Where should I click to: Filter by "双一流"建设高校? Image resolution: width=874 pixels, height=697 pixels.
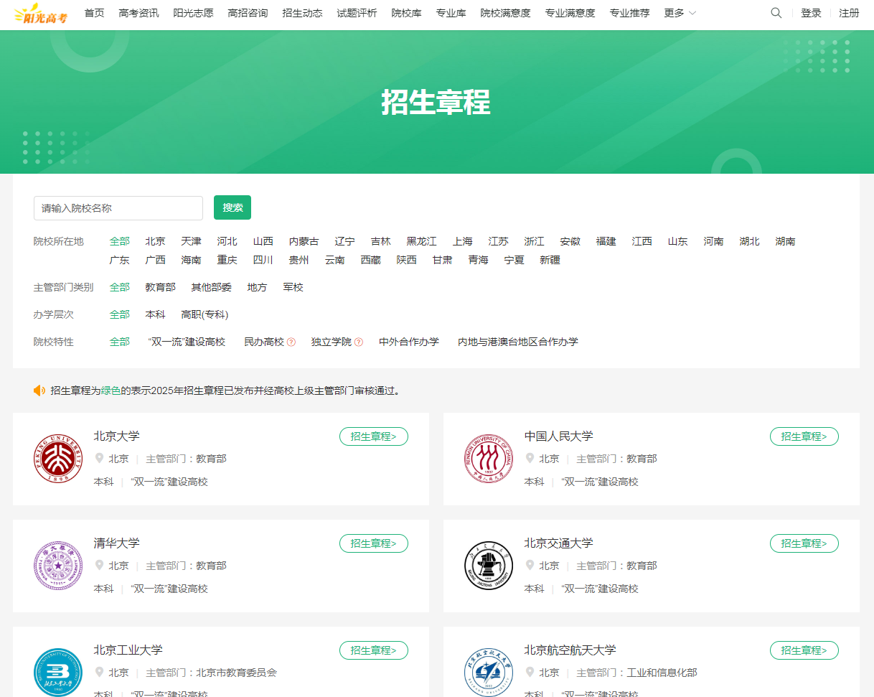(x=187, y=342)
